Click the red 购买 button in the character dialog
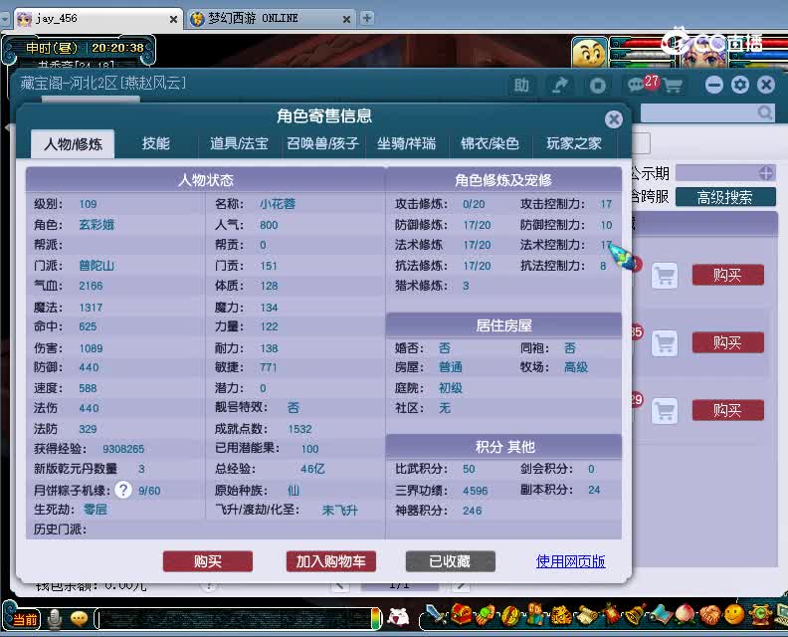 point(208,561)
